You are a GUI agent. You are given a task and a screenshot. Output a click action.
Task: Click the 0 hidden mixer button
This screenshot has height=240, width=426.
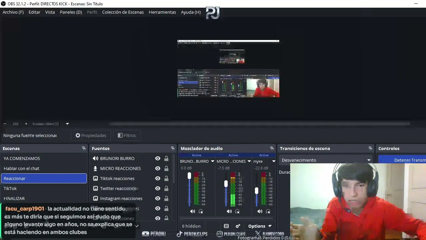click(x=191, y=226)
